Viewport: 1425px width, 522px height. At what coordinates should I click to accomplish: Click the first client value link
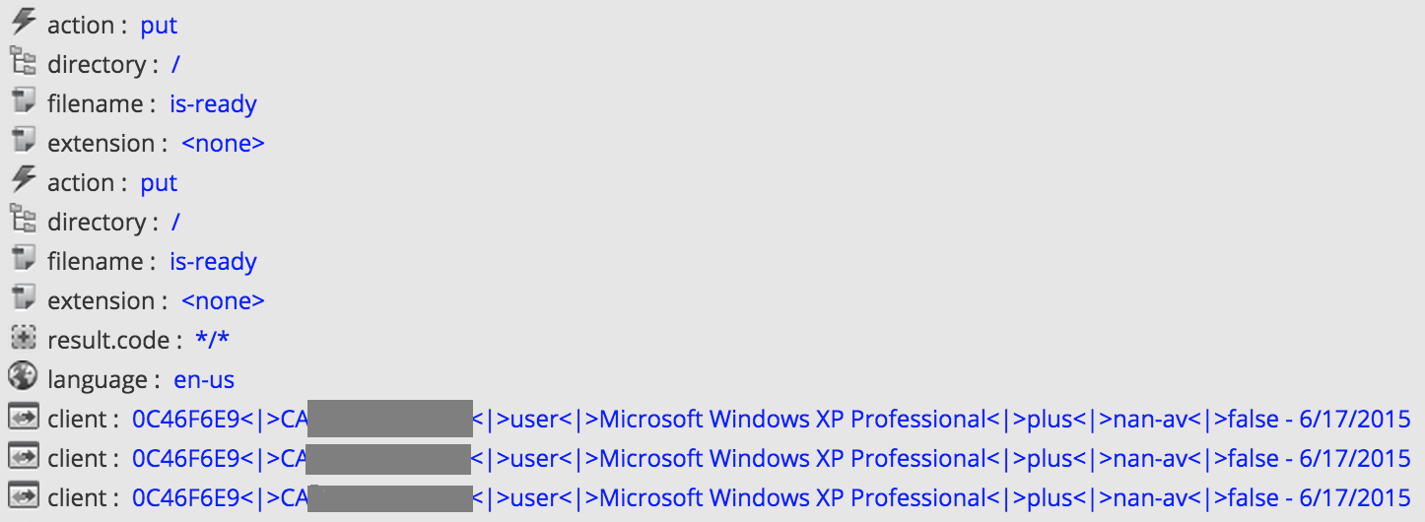[771, 420]
